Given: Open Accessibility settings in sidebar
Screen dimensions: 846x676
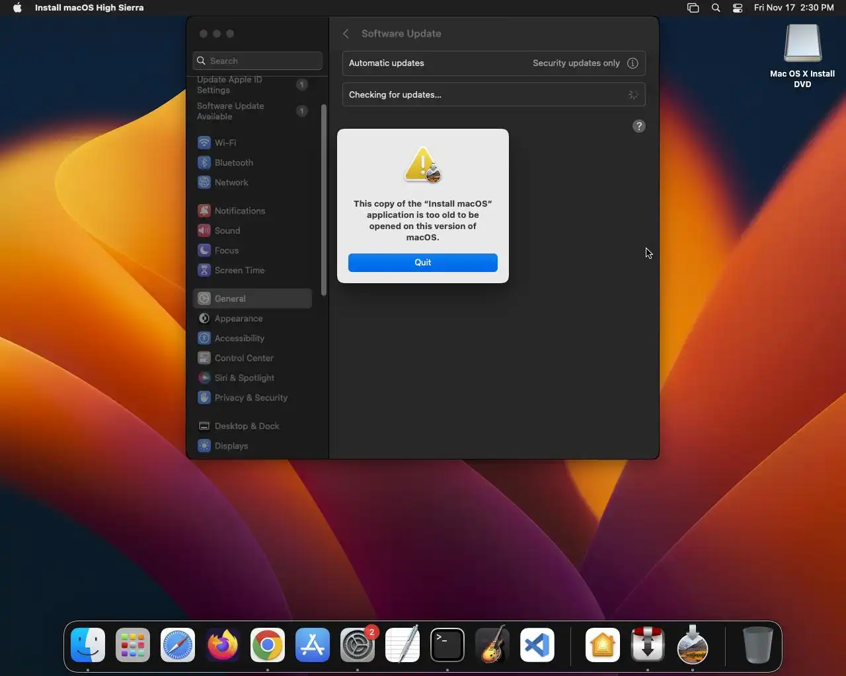Looking at the screenshot, I should [x=252, y=338].
